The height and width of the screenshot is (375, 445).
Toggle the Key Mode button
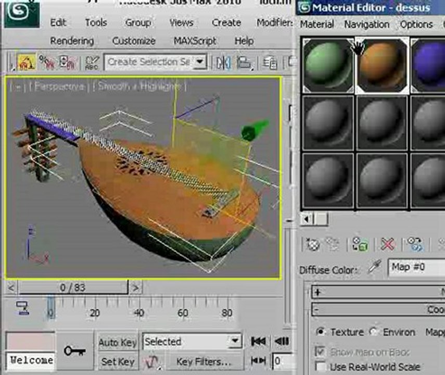(x=258, y=361)
